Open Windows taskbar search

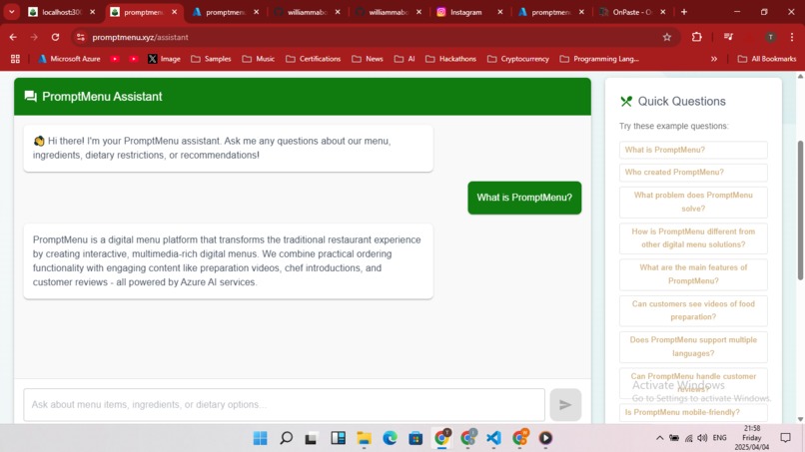point(286,438)
